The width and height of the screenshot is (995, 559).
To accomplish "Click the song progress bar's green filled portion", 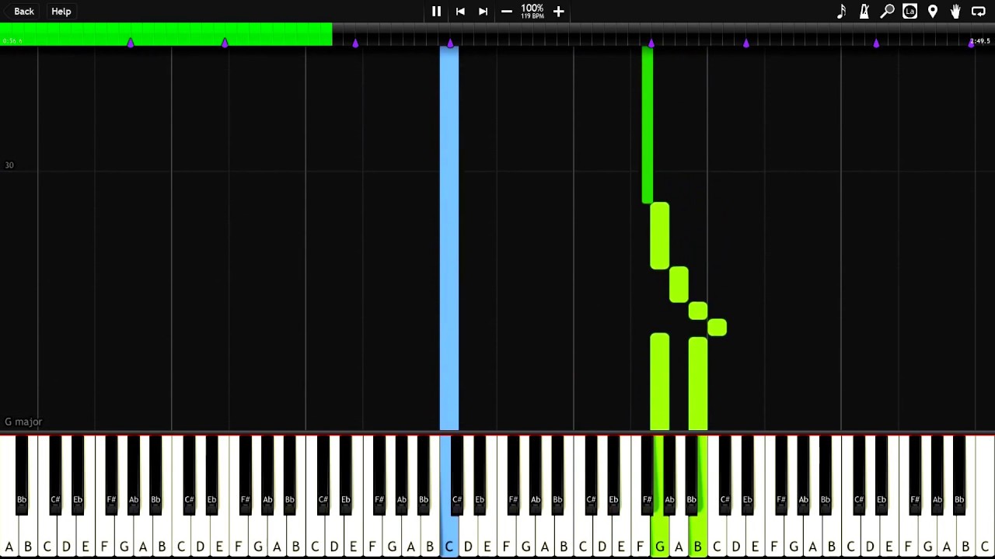I will coord(166,34).
